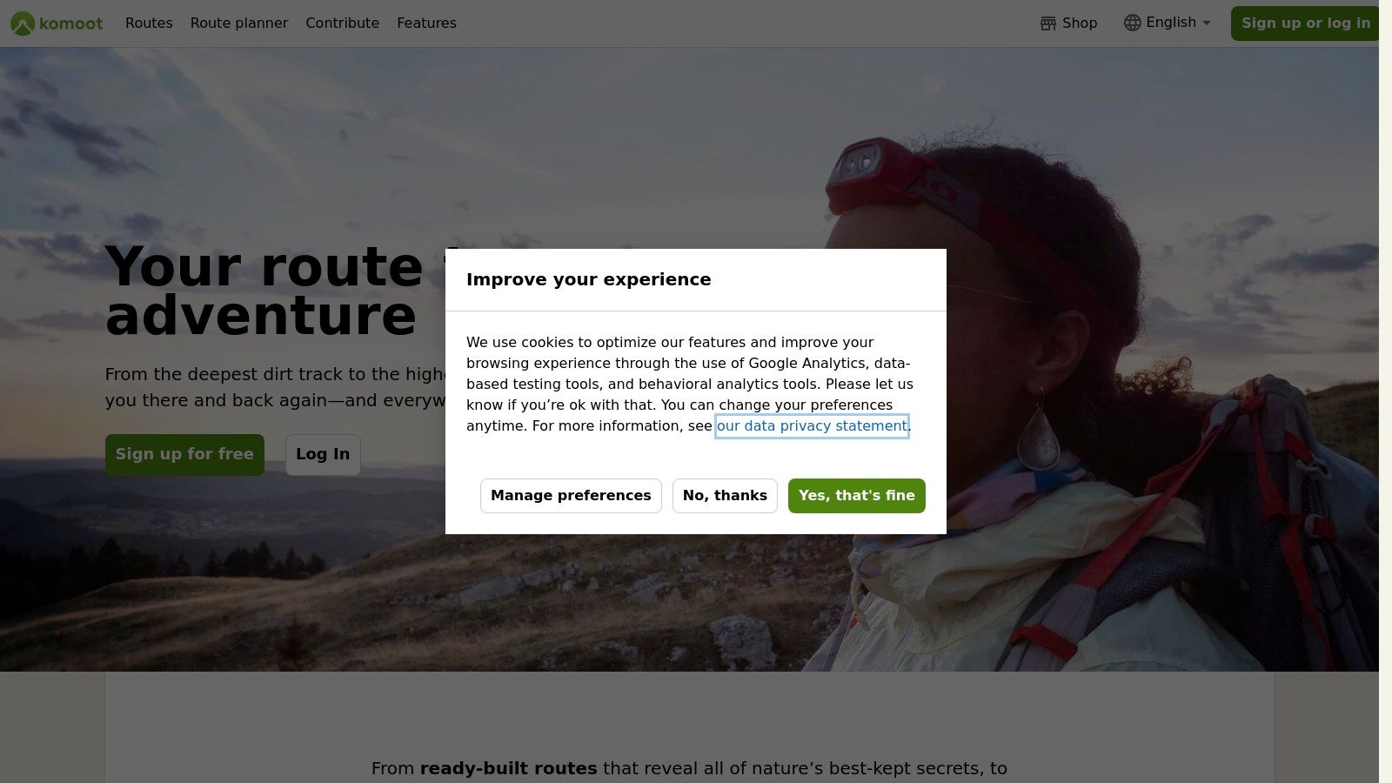
Task: Open Manage preferences for cookies
Action: point(571,496)
